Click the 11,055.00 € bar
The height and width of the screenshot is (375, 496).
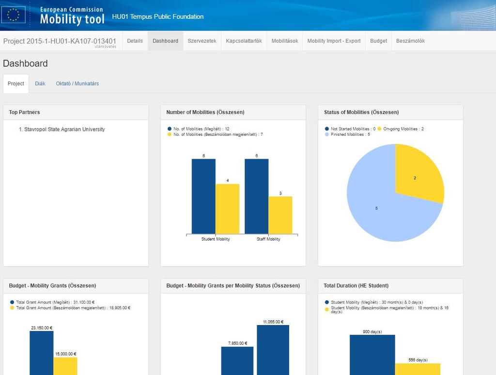coord(273,350)
